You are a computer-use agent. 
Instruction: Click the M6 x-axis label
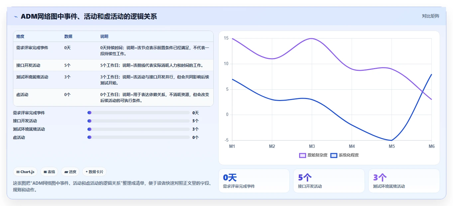pyautogui.click(x=432, y=147)
